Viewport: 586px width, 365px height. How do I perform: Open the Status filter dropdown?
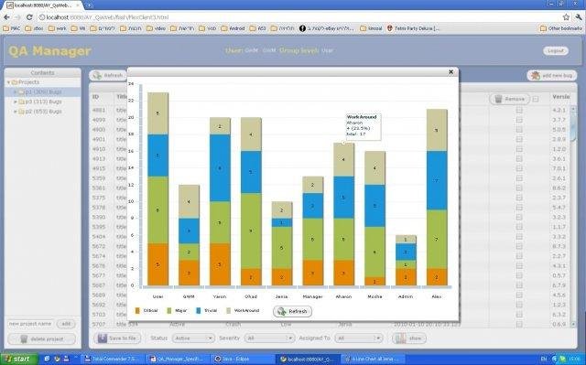[x=193, y=338]
